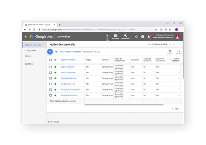Click browser reload button
206x145 pixels.
click(x=34, y=30)
